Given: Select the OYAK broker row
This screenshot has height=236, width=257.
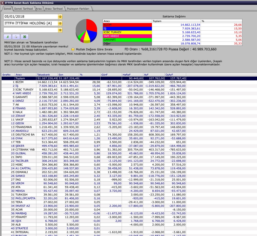Looking at the screenshot, I should (94, 138).
